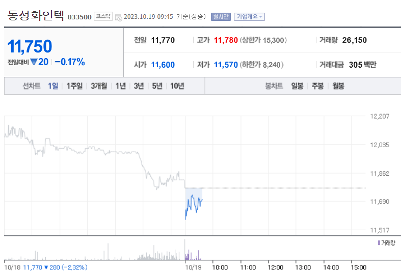Click the 10/19 date axis label
The image size is (401, 275).
coord(193,267)
